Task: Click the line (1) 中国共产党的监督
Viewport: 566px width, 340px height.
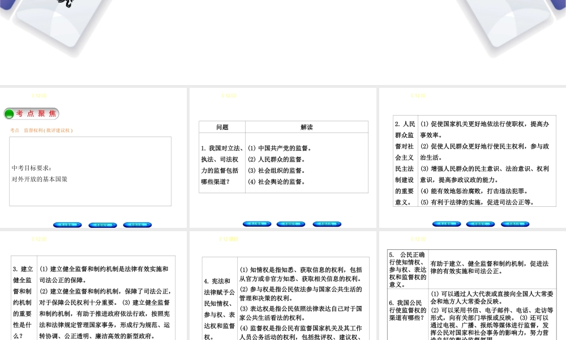Action: tap(280, 148)
